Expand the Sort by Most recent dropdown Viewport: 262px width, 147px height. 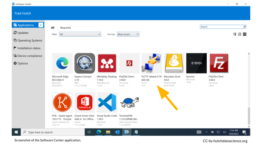tap(128, 34)
